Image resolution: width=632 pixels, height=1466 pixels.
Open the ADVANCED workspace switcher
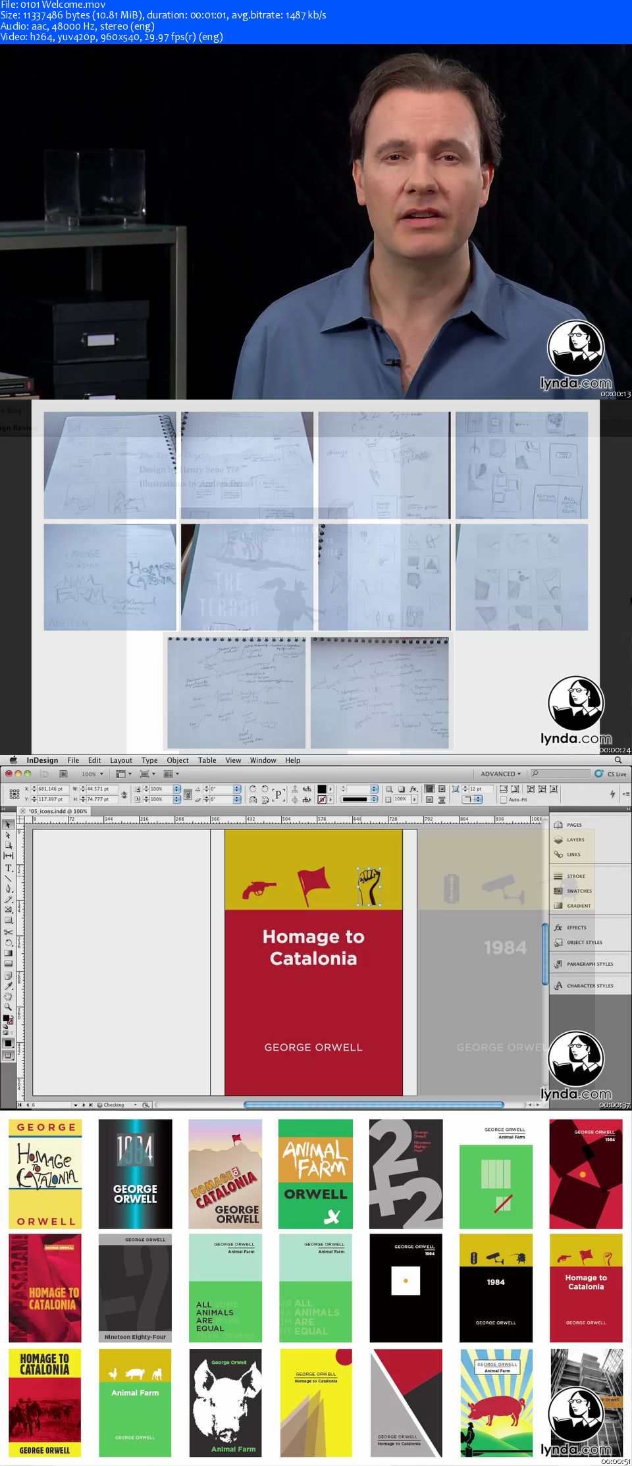500,774
